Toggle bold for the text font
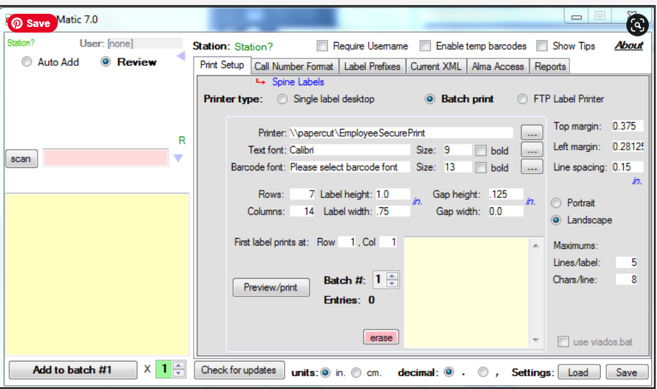657x389 pixels. pos(480,150)
